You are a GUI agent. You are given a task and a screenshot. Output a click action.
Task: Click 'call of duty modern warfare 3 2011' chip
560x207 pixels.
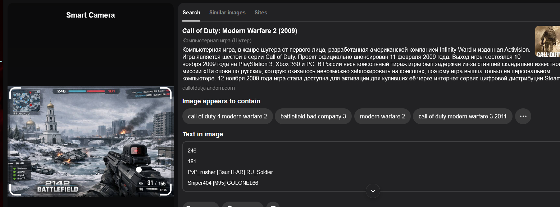463,116
